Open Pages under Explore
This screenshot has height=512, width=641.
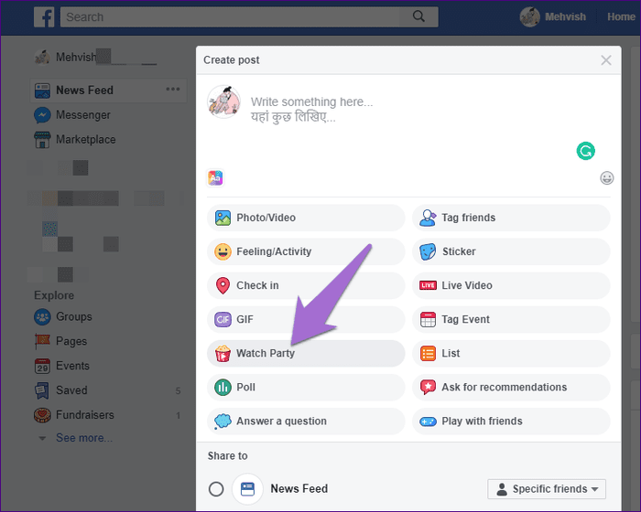tap(61, 341)
